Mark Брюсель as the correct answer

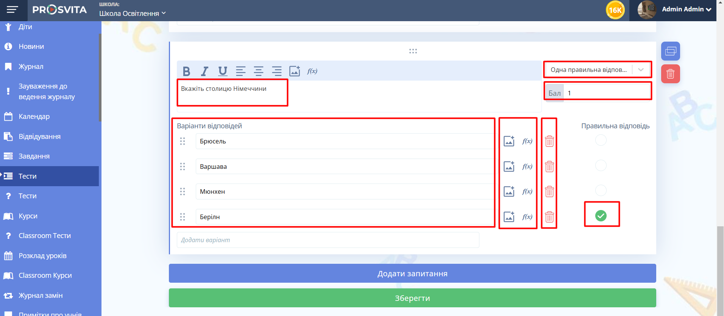click(x=601, y=140)
